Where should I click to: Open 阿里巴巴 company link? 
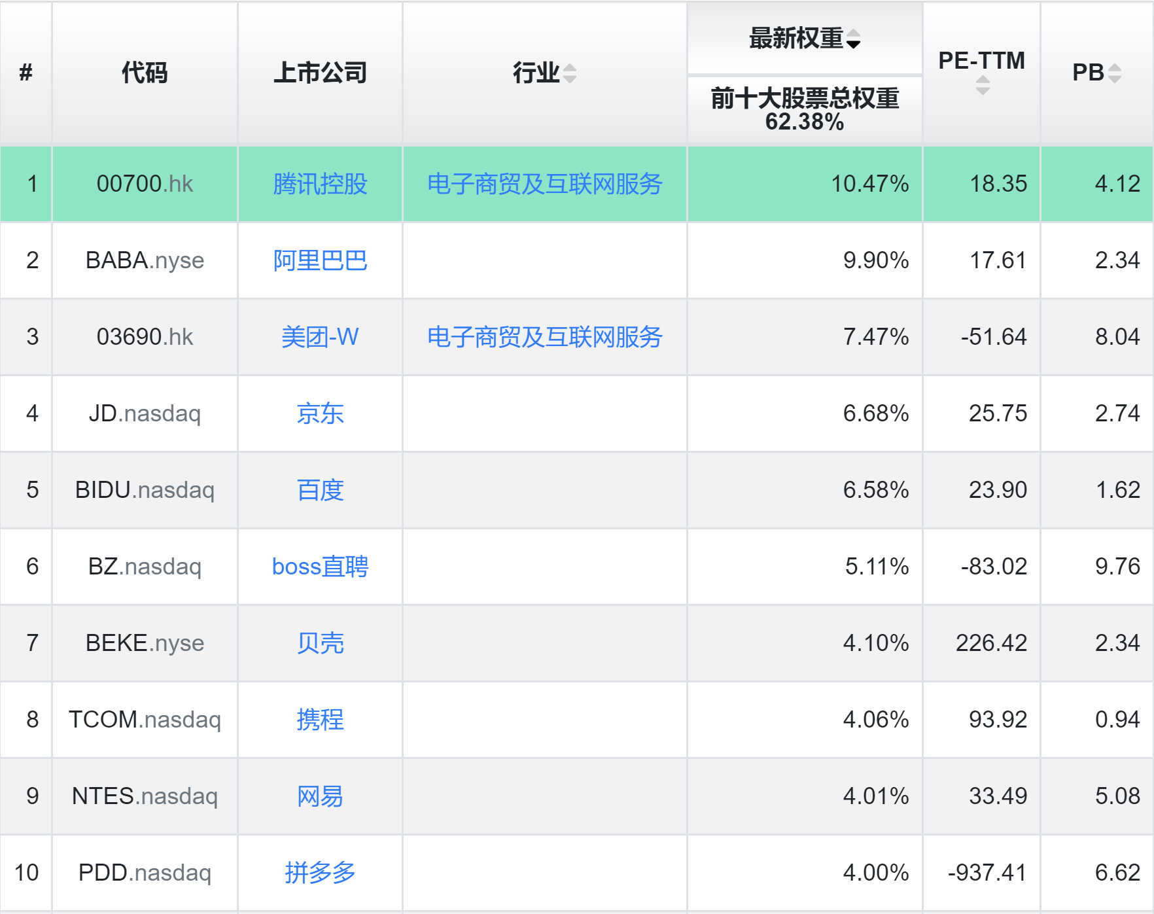point(320,260)
